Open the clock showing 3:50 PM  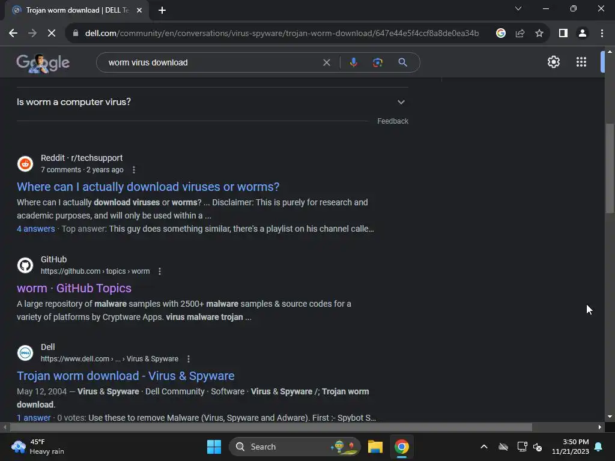pos(571,447)
